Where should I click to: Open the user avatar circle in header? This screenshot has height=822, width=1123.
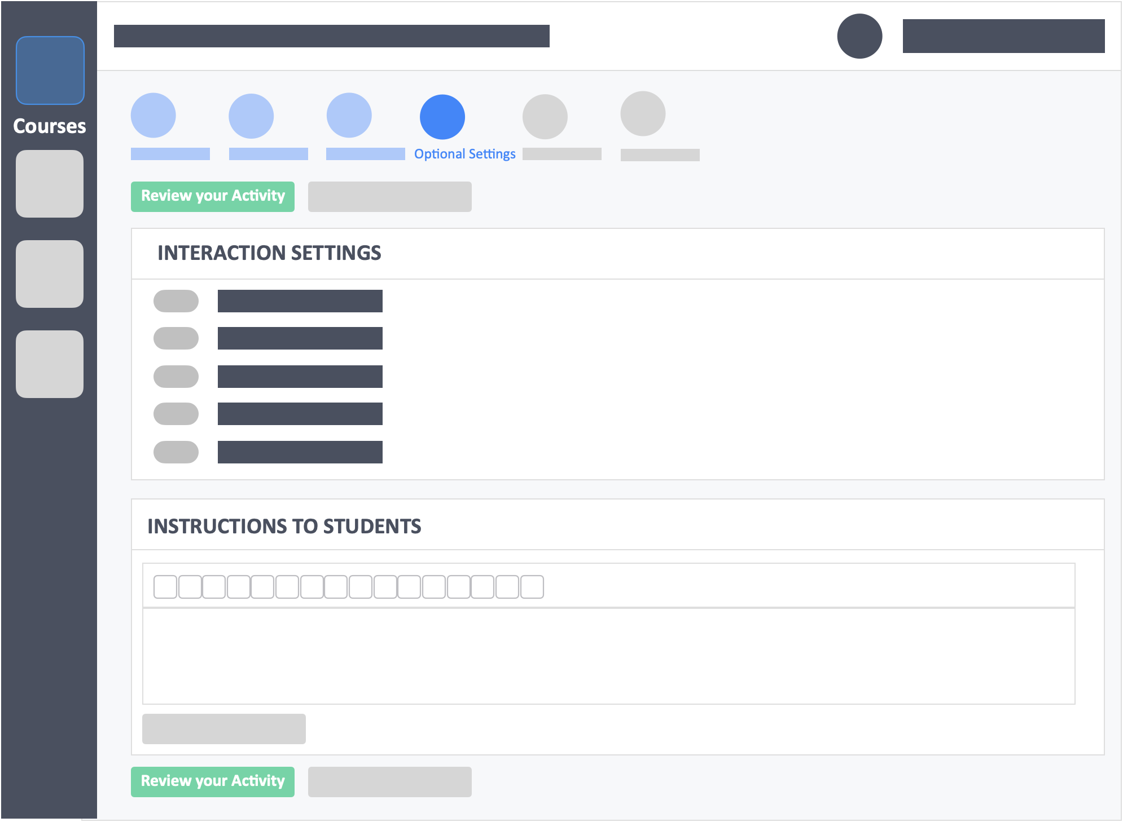tap(859, 36)
